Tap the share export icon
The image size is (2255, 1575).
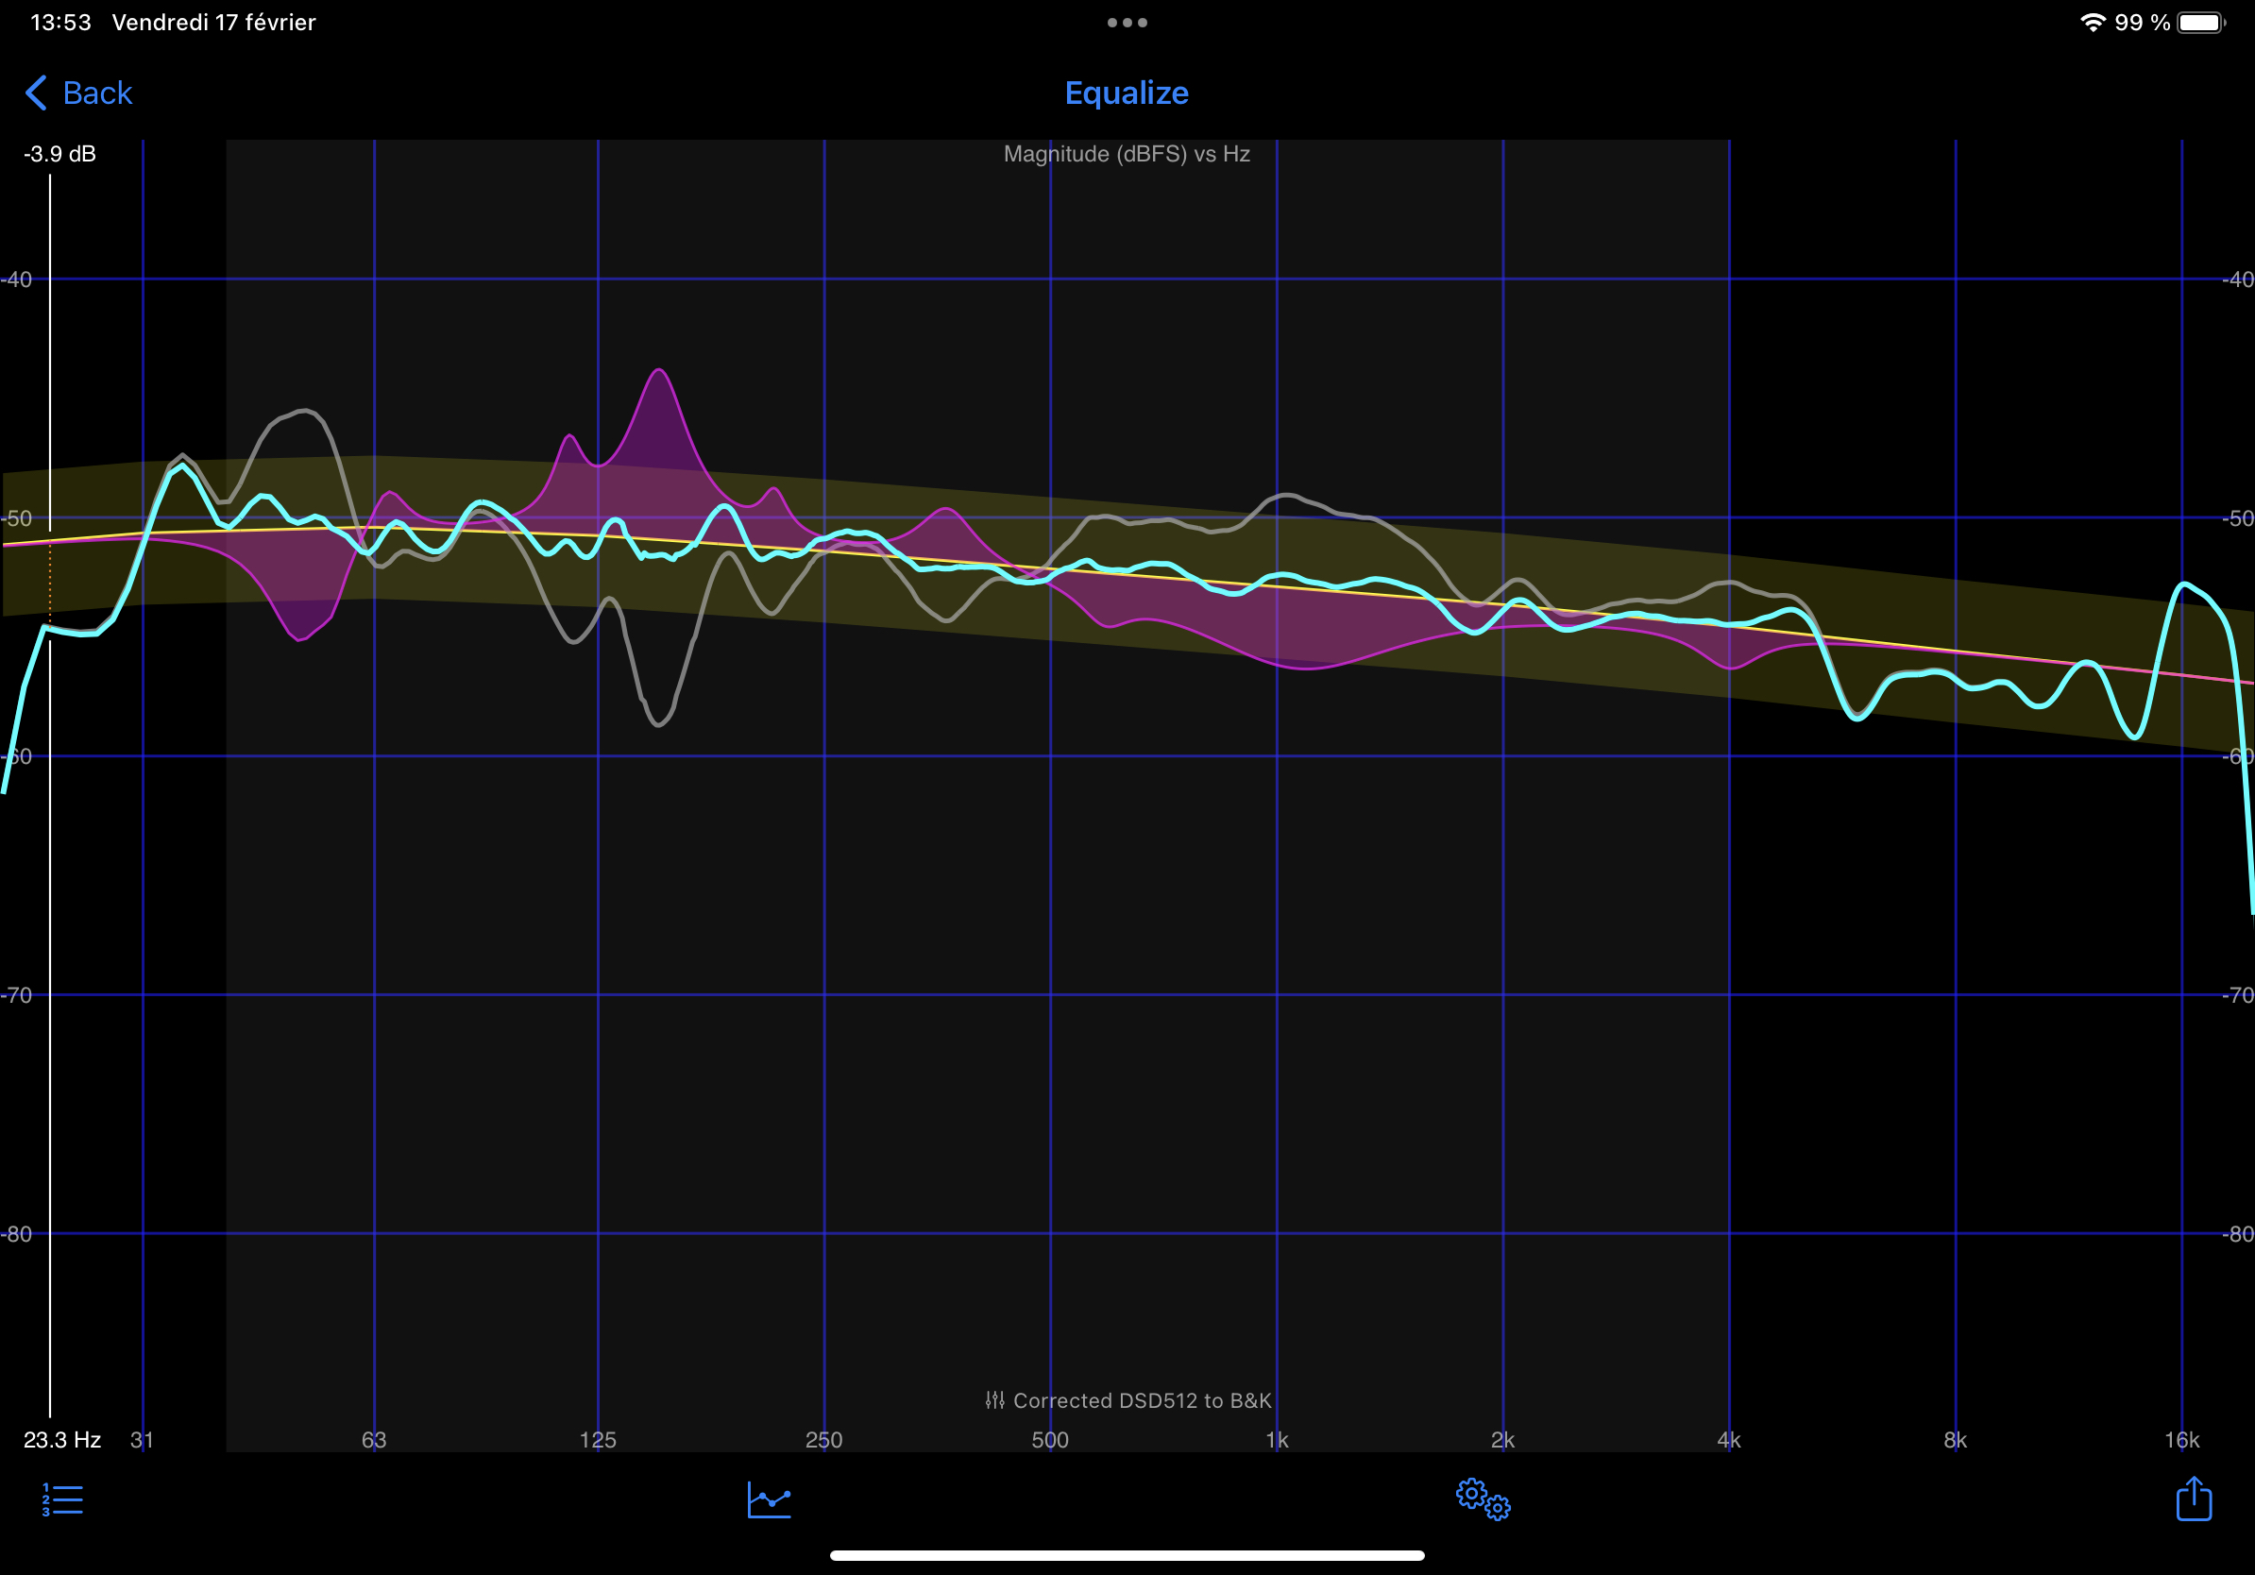[2193, 1499]
